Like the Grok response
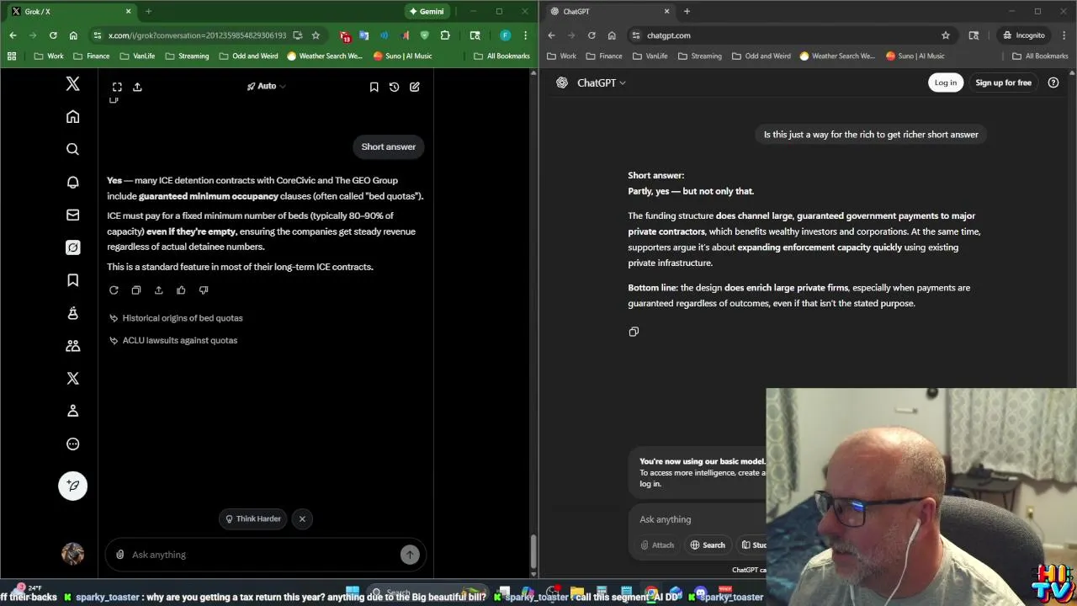1077x606 pixels. coord(181,290)
